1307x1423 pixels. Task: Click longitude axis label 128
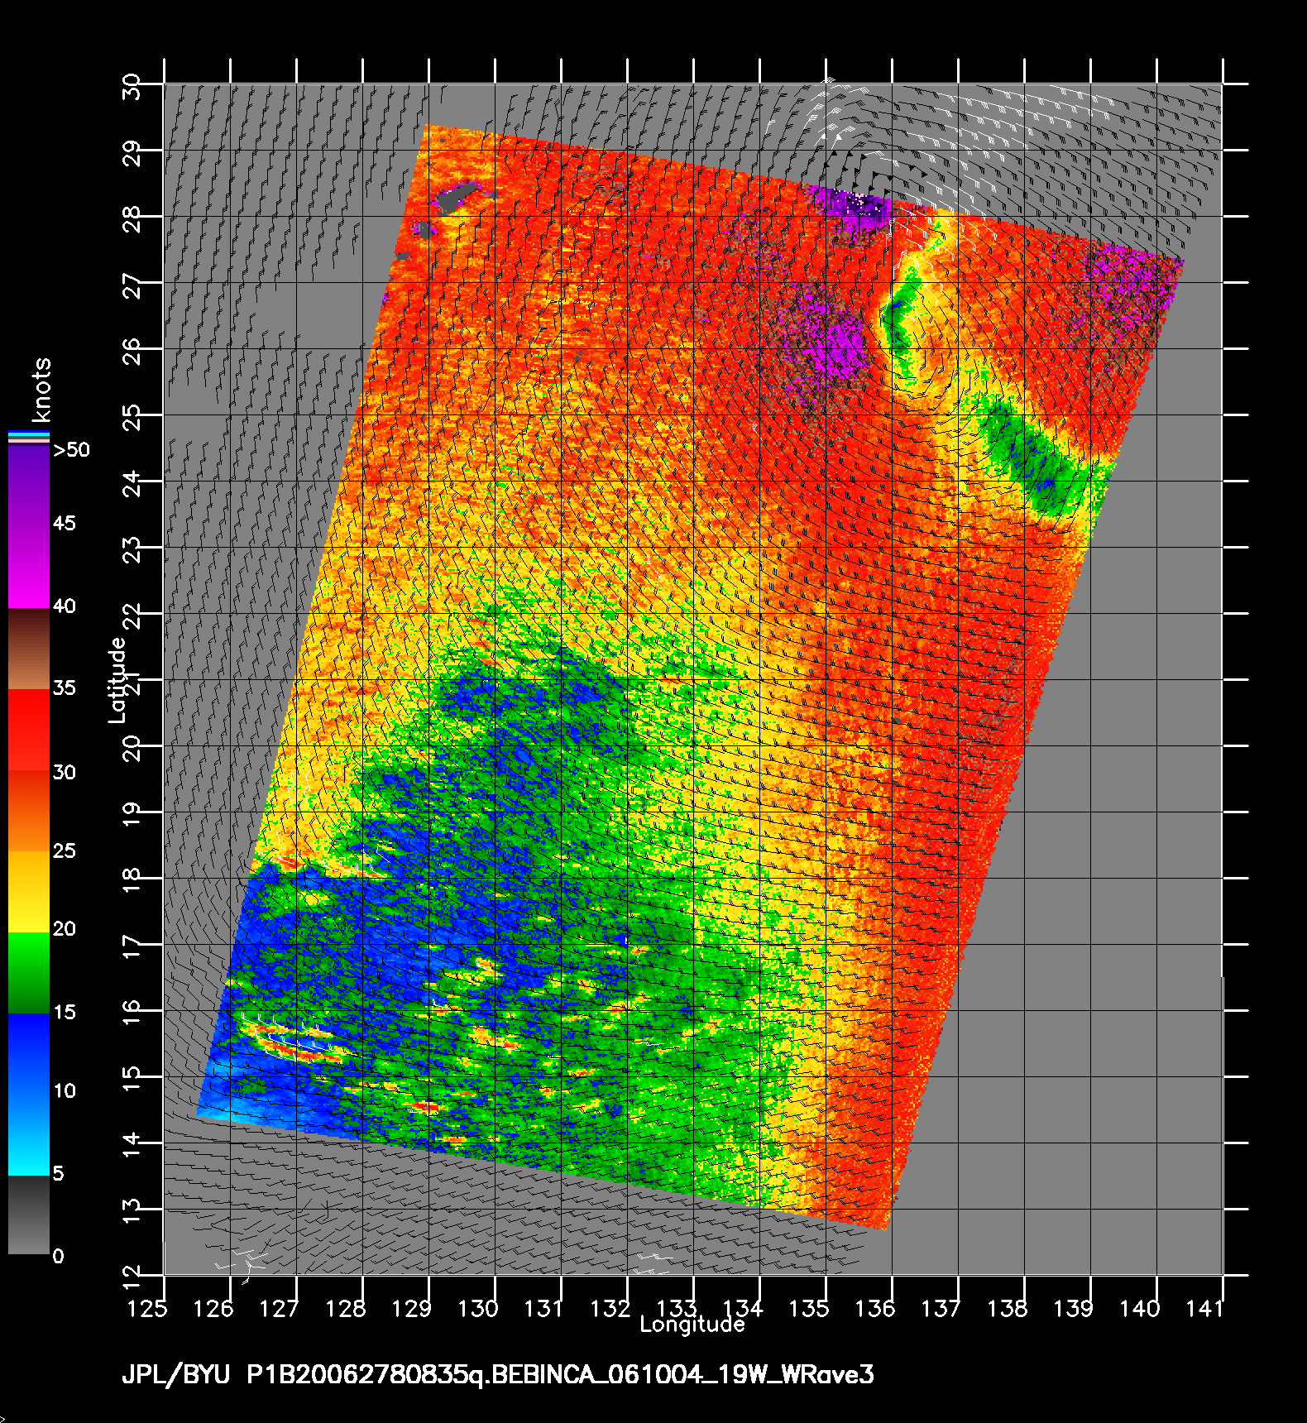[x=346, y=1309]
